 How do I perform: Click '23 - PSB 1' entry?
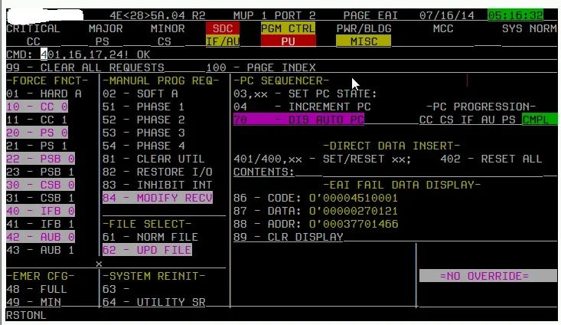tap(41, 172)
